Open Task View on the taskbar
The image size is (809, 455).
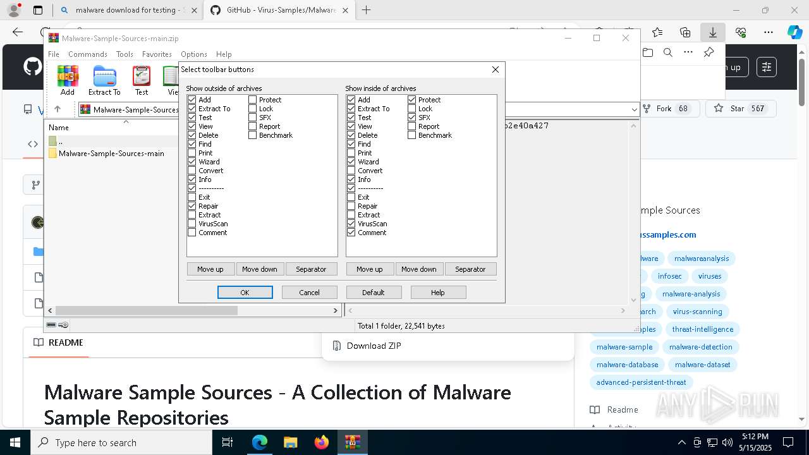coord(228,442)
